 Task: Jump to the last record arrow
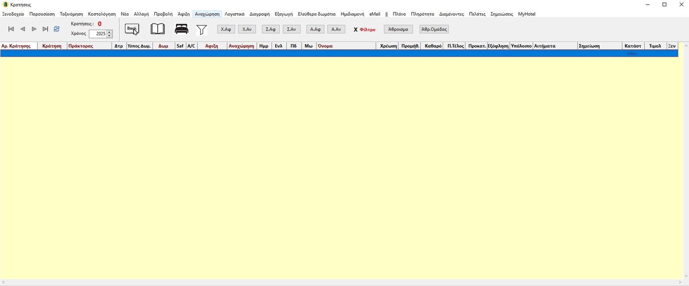click(45, 29)
